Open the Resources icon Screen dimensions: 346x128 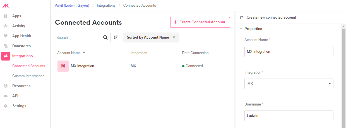[5, 86]
